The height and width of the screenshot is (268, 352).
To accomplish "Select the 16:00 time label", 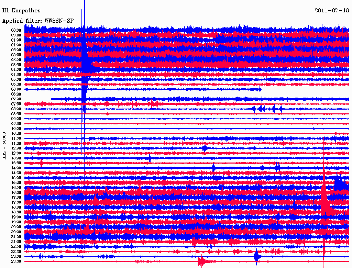I will [16, 187].
